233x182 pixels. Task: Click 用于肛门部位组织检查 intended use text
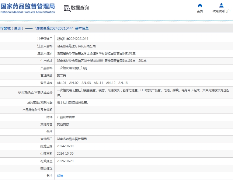point(72,103)
